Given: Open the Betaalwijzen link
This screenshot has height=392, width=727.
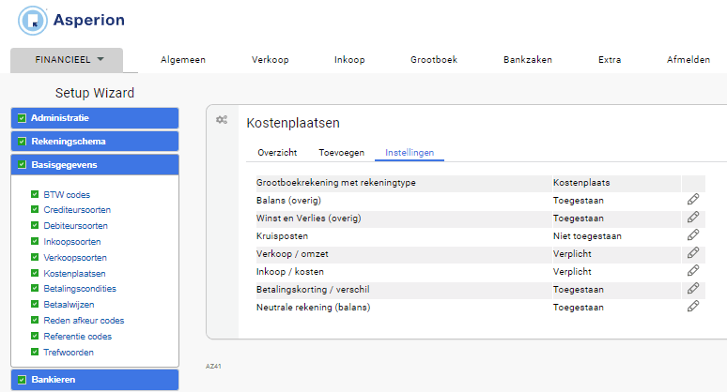Looking at the screenshot, I should [x=69, y=305].
